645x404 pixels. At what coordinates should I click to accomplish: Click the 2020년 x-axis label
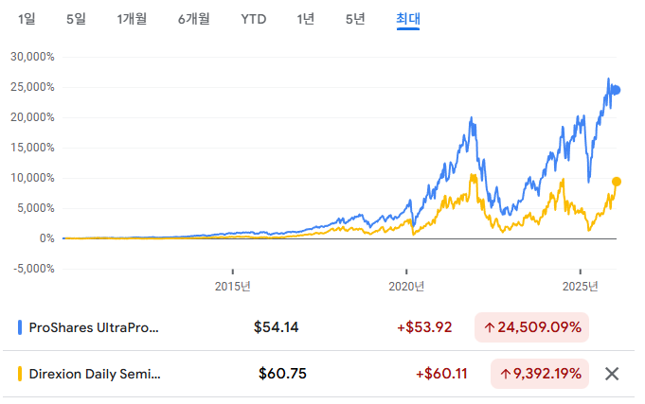(x=406, y=286)
